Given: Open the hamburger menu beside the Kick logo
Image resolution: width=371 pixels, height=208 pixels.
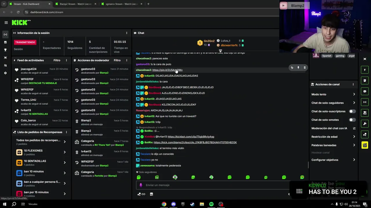Looking at the screenshot, I should (x=6, y=23).
